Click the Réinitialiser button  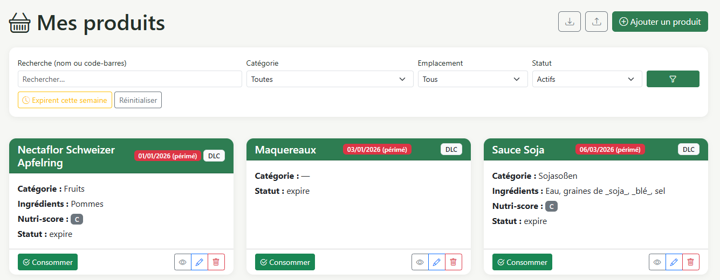[138, 100]
